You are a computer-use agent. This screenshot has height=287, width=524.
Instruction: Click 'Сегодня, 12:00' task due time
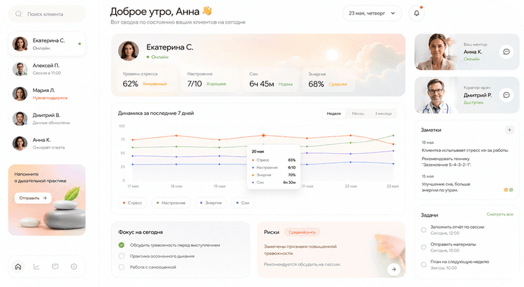[445, 233]
